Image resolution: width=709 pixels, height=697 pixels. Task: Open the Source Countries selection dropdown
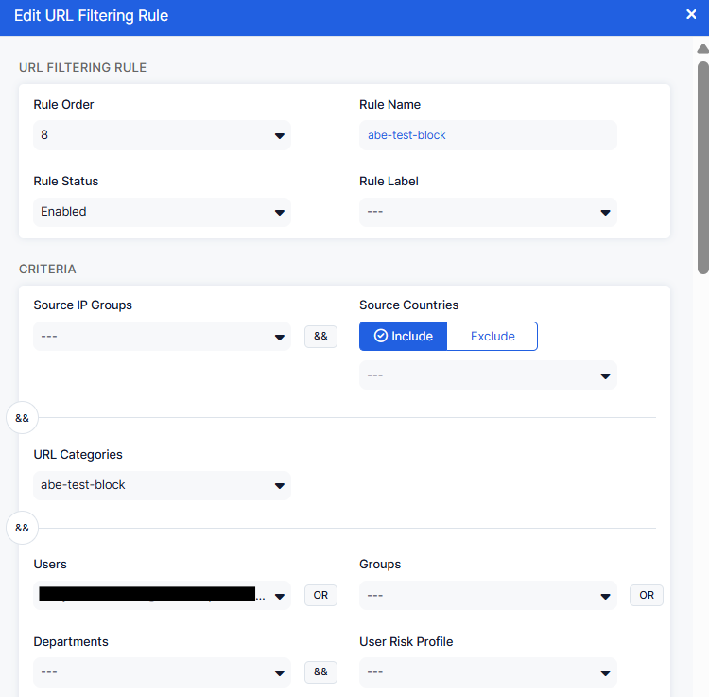[488, 375]
